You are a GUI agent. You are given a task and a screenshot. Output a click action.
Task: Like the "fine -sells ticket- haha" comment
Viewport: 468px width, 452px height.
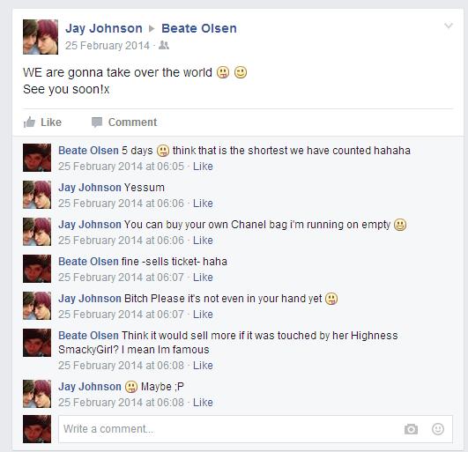point(203,278)
